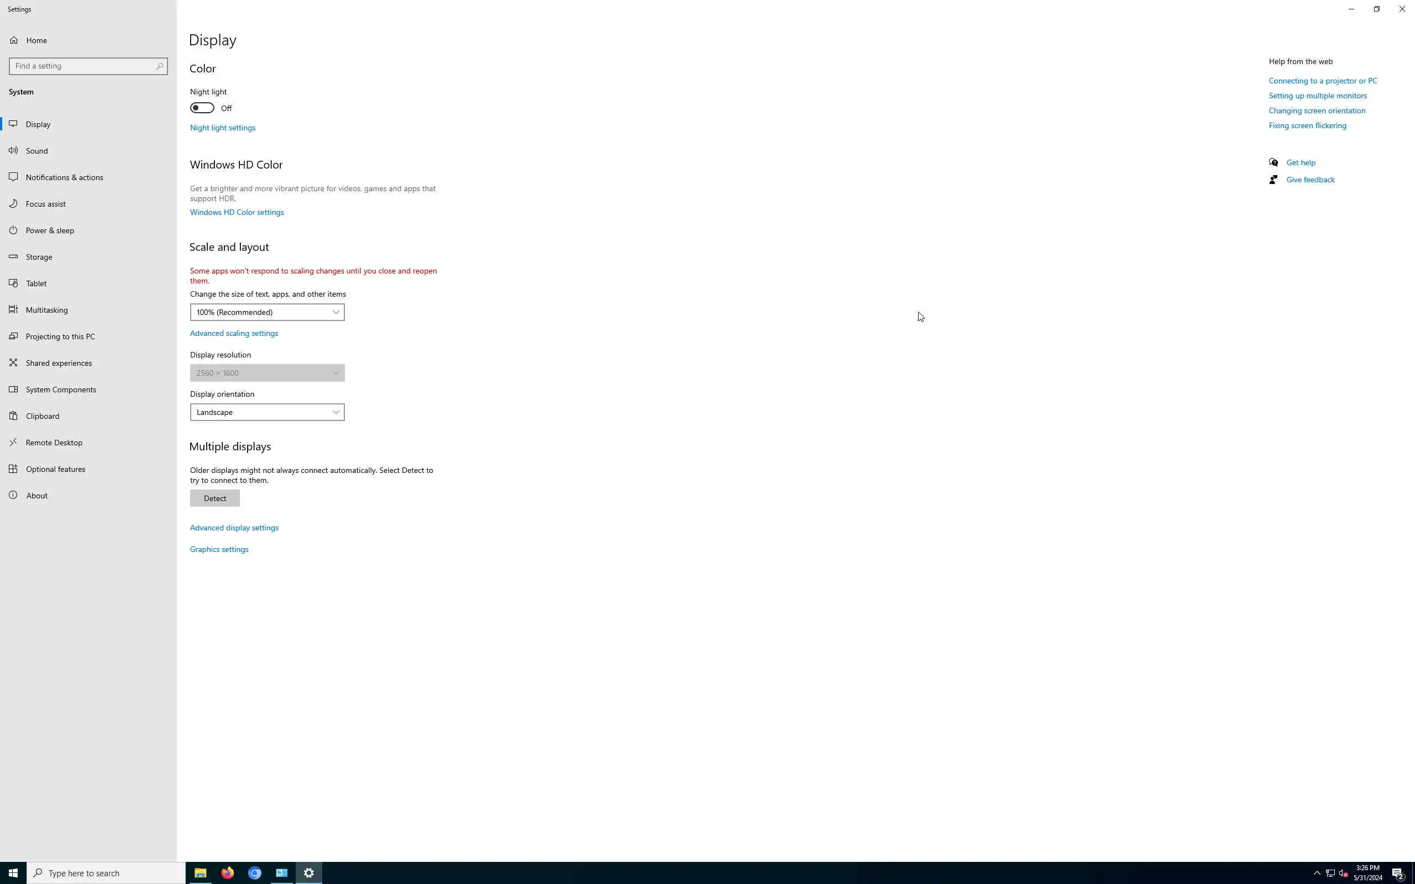Click the Remote Desktop icon in sidebar
Viewport: 1415px width, 884px height.
coord(13,443)
